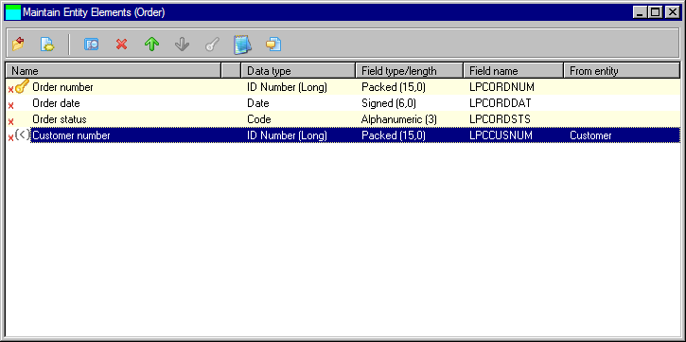The height and width of the screenshot is (342, 686).
Task: Click the Date data type cell
Action: point(258,103)
